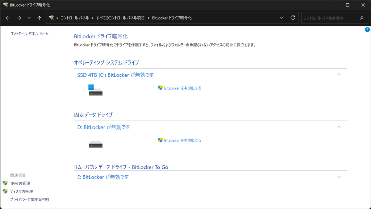Go up one level with up arrow
Viewport: 371px width, 209px height.
click(39, 18)
